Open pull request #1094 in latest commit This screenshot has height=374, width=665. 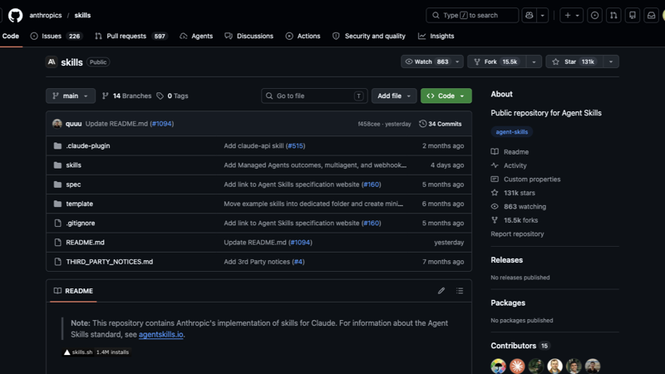coord(161,124)
